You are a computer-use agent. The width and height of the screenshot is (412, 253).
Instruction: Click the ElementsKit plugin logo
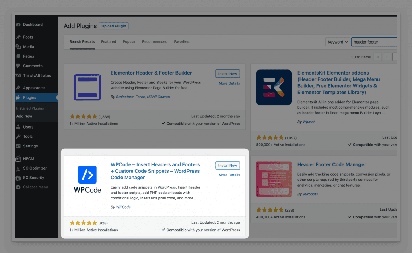point(274,87)
